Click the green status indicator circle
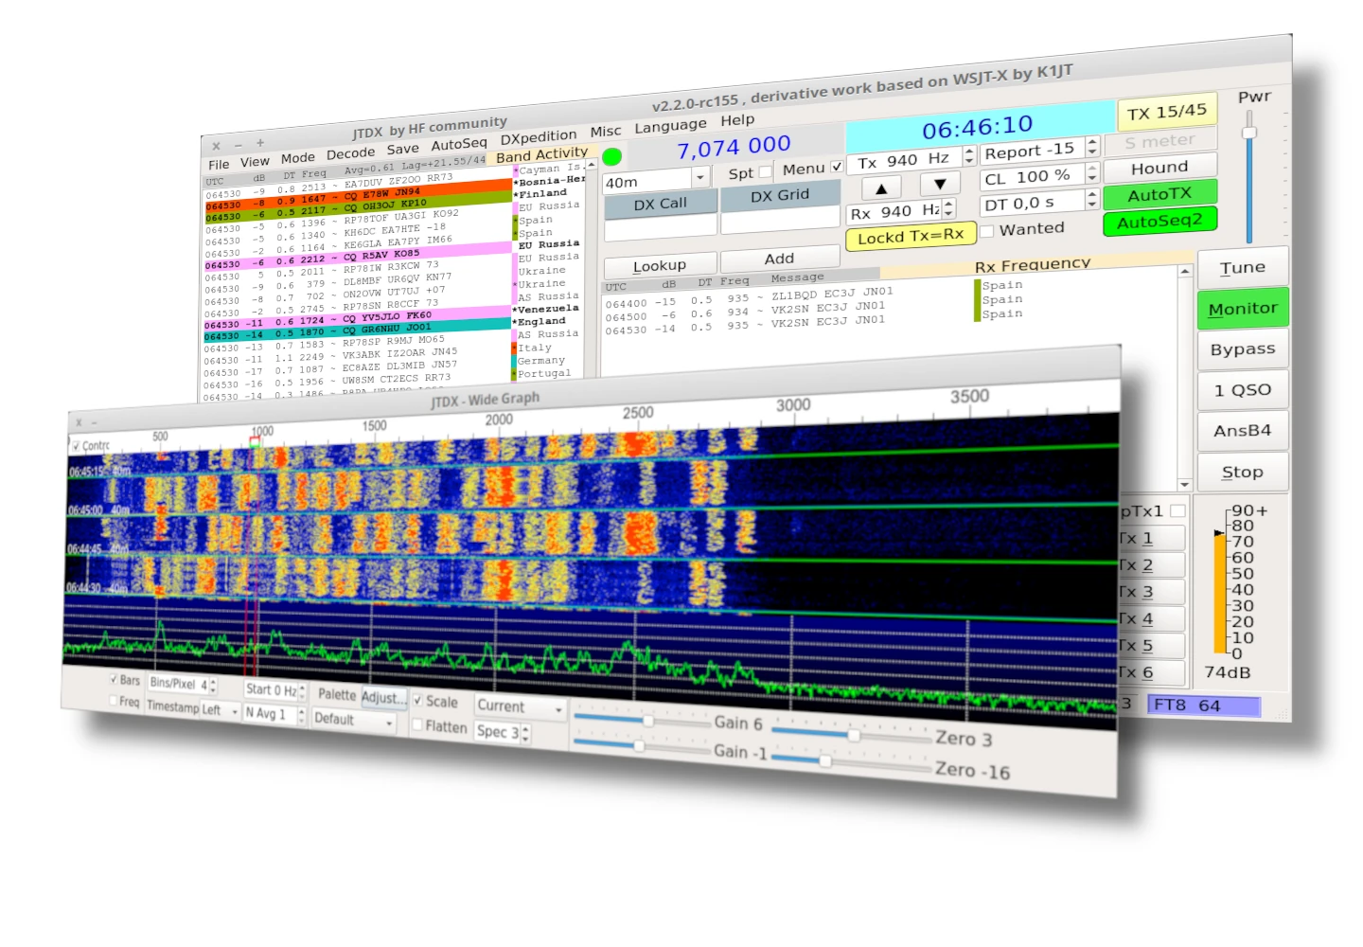 pos(612,156)
